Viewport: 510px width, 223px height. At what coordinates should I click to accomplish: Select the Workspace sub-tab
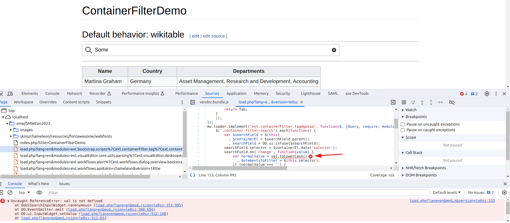coord(24,102)
